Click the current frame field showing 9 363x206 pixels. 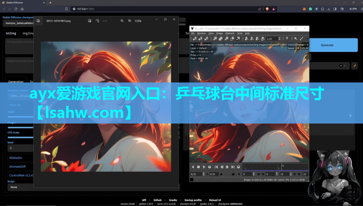[248, 174]
